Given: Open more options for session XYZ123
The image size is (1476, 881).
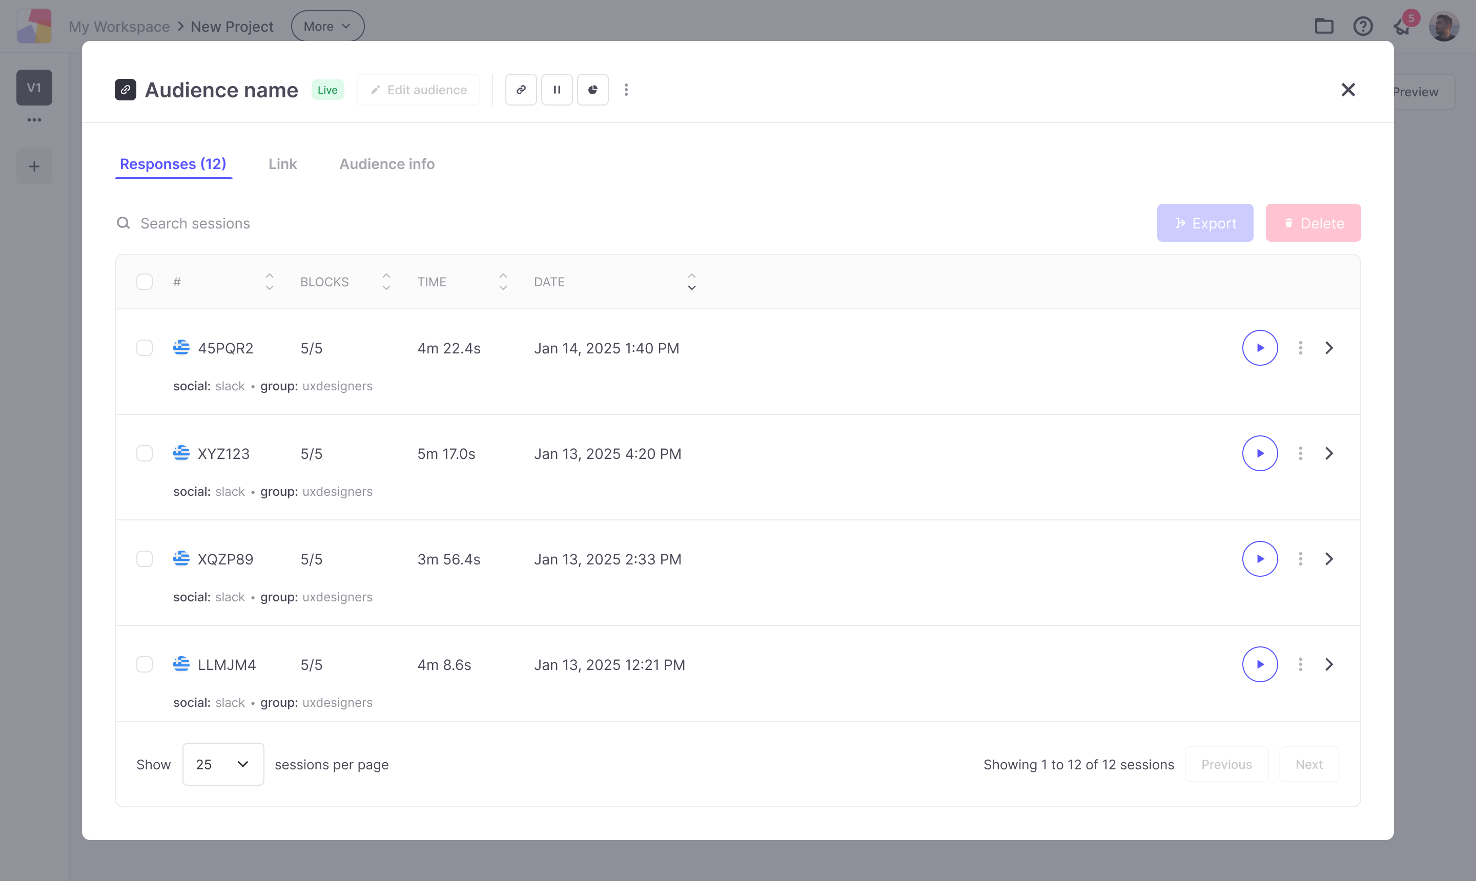Looking at the screenshot, I should coord(1301,453).
